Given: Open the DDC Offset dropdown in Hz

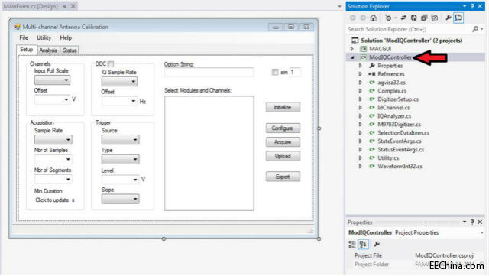Looking at the screenshot, I should click(119, 101).
